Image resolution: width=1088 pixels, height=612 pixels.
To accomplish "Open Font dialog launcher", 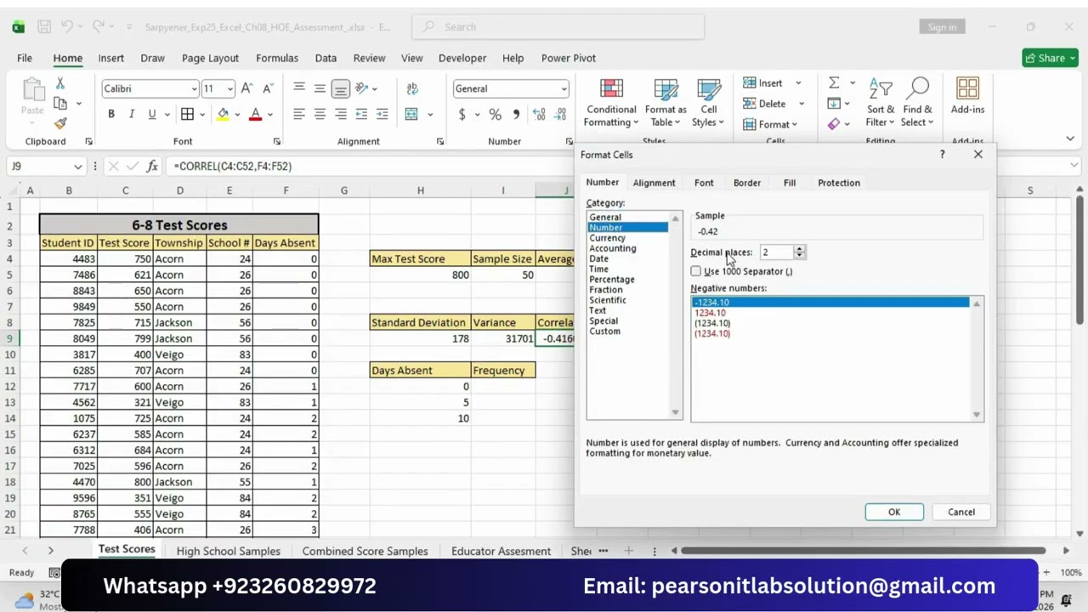I will pyautogui.click(x=276, y=142).
